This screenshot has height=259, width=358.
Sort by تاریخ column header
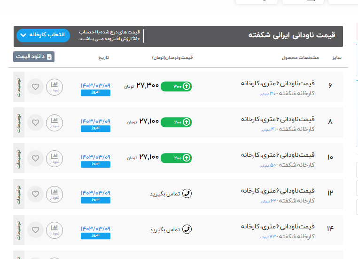pos(103,57)
